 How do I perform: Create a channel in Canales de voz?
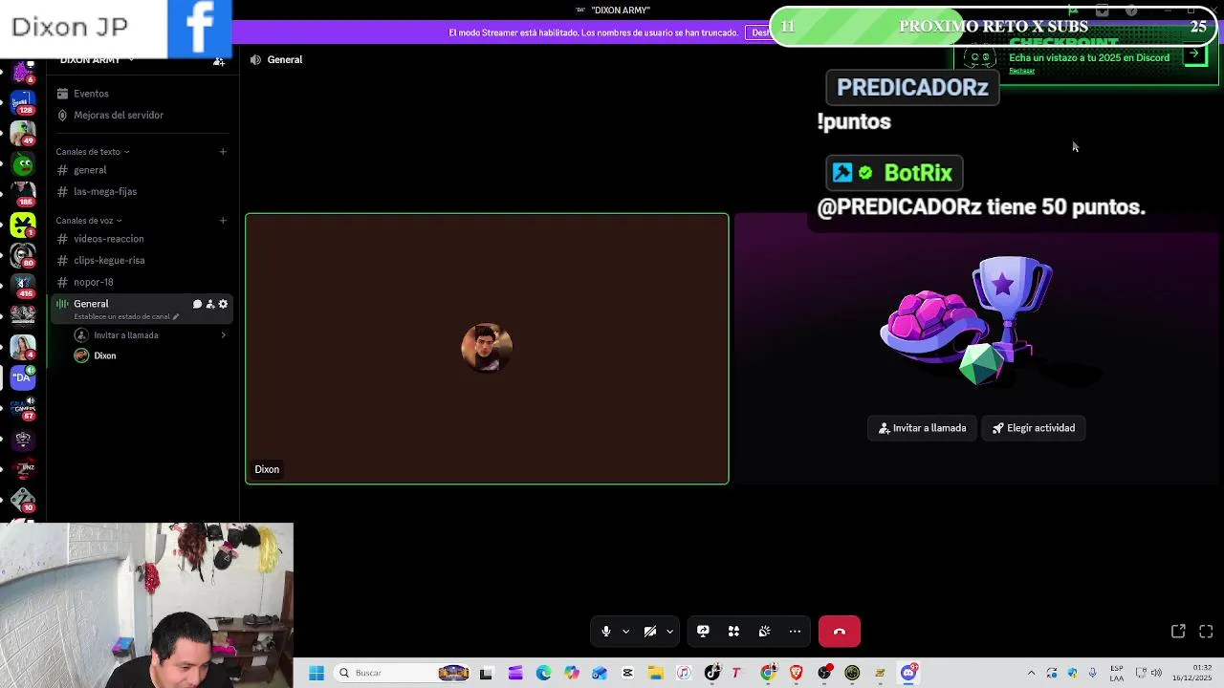[223, 221]
